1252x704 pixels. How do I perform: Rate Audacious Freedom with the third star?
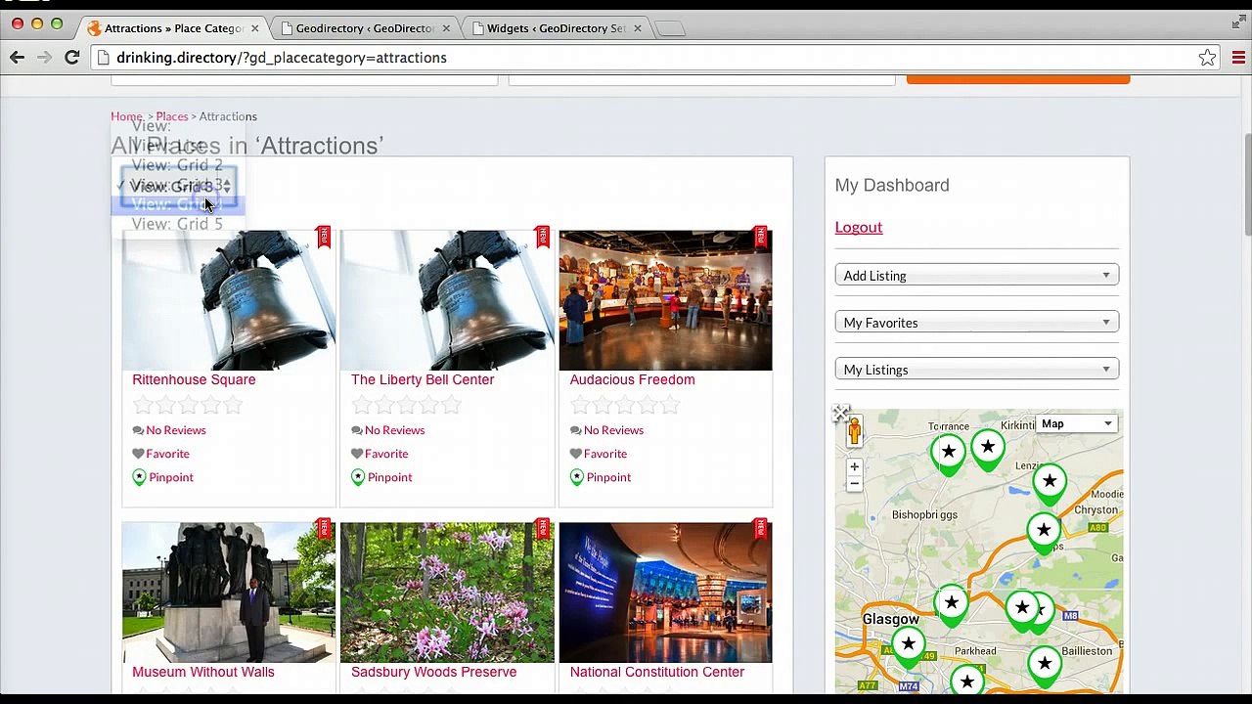tap(625, 406)
